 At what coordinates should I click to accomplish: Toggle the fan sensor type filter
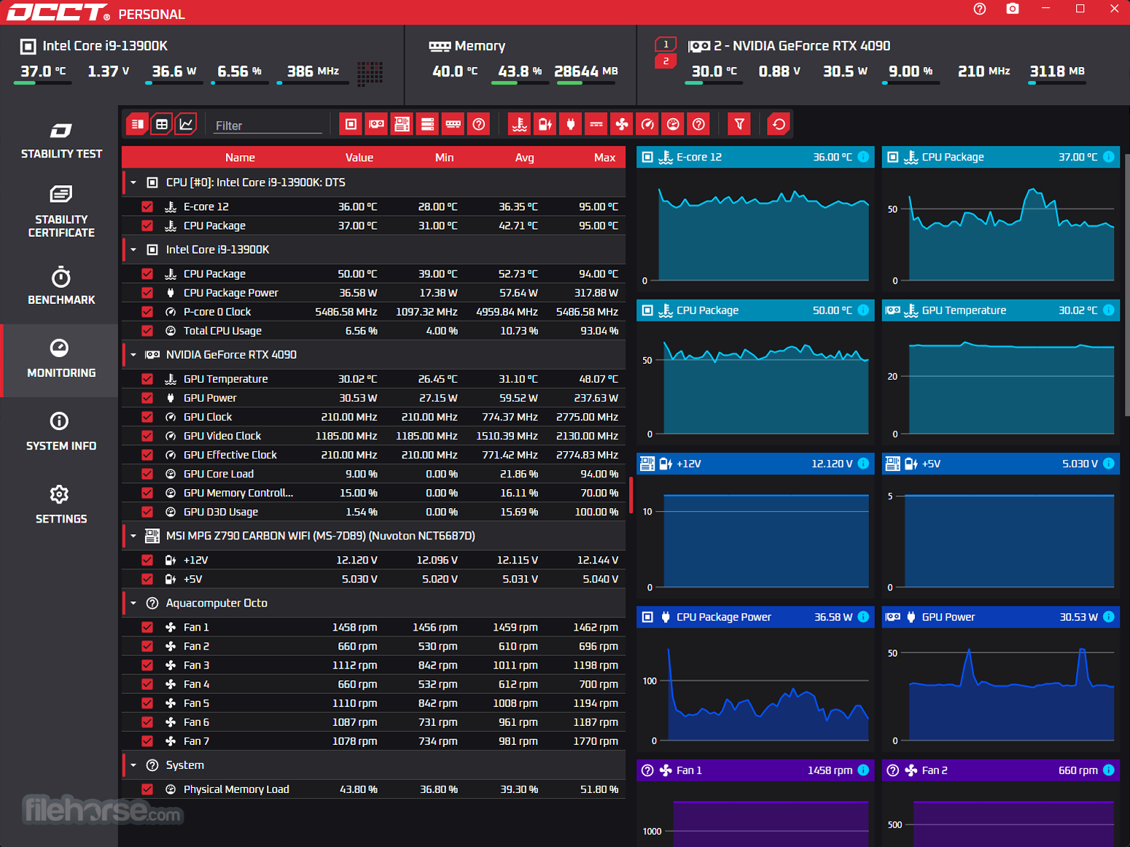(621, 124)
